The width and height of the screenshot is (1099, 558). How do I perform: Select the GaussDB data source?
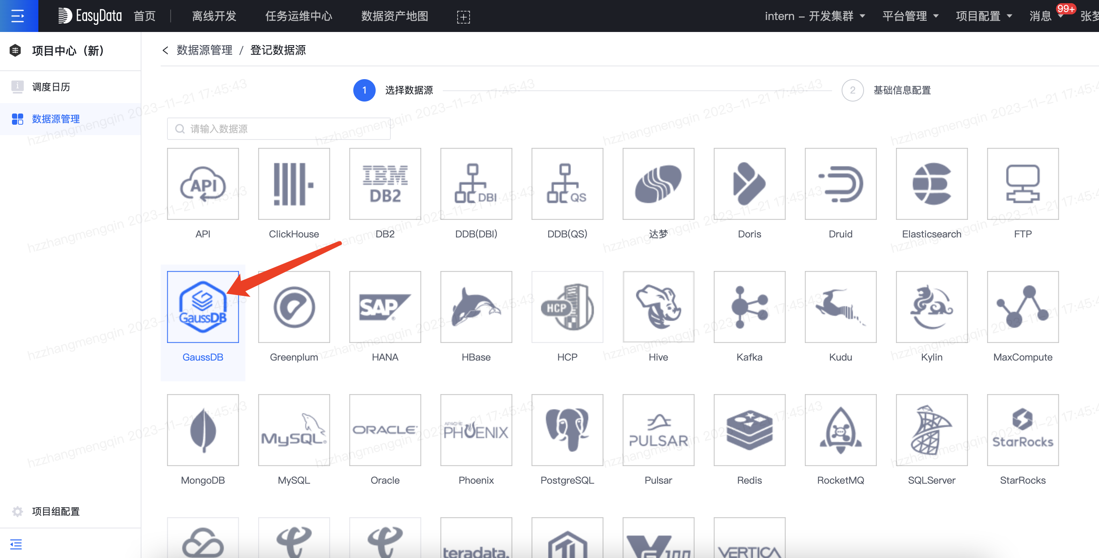pyautogui.click(x=203, y=307)
